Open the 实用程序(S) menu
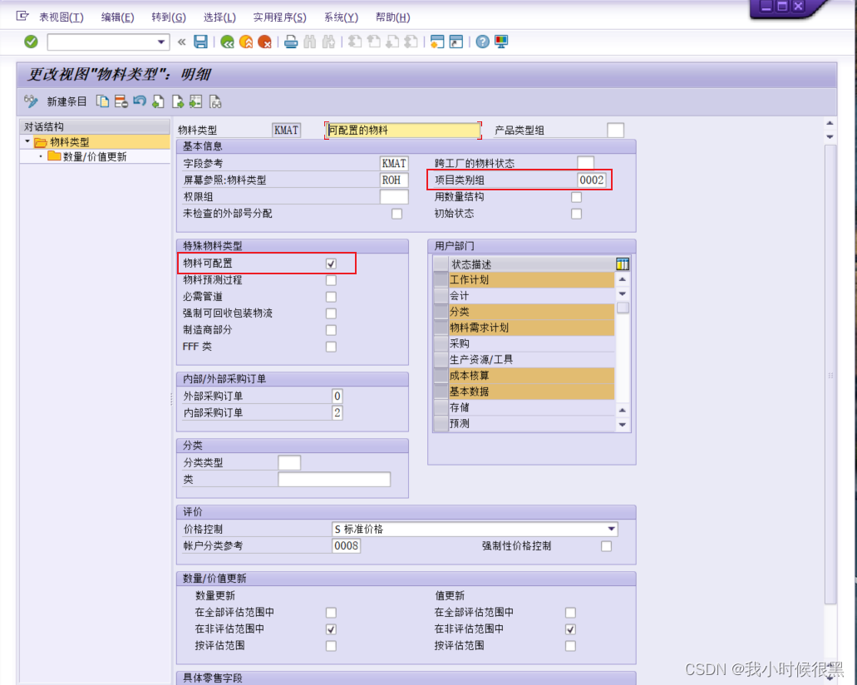Screen dimensions: 857x685 [280, 17]
